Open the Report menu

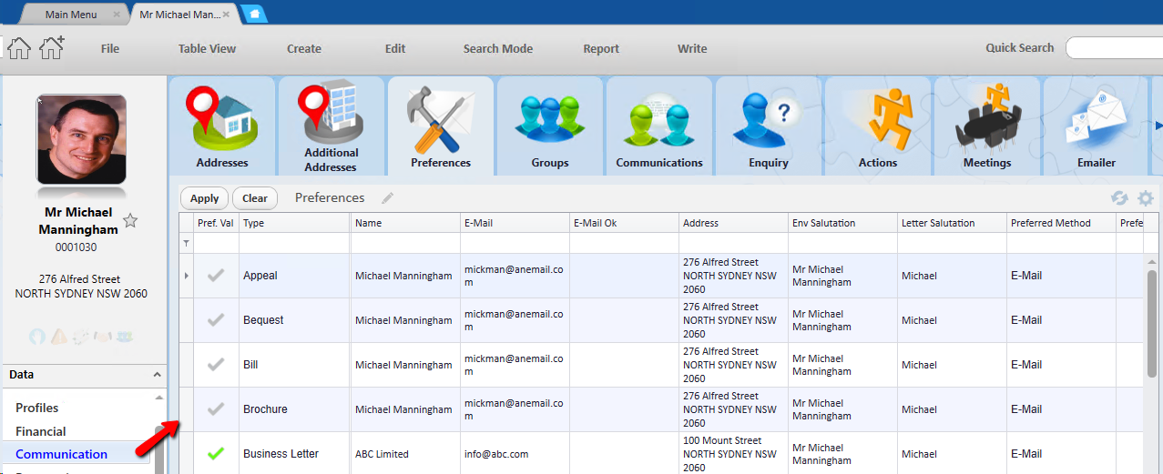click(601, 49)
